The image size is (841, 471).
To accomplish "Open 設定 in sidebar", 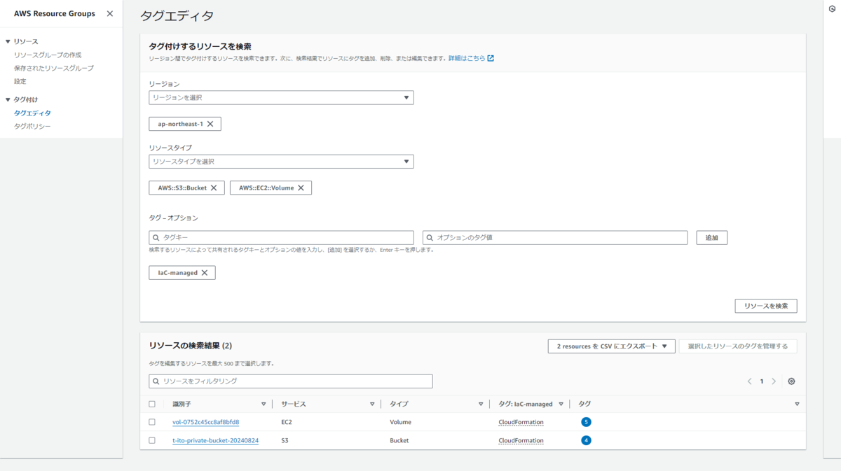I will click(20, 81).
